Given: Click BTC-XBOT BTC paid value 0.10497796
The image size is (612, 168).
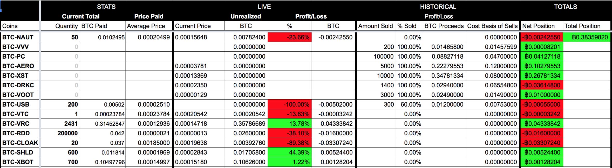Looking at the screenshot, I should click(110, 162).
